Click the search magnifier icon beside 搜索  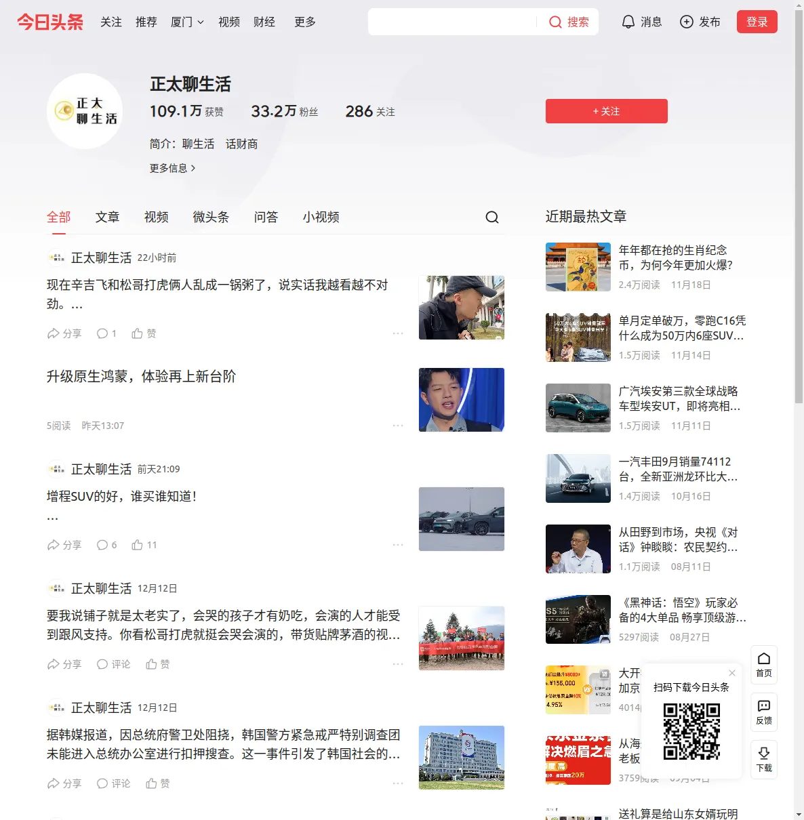click(555, 22)
